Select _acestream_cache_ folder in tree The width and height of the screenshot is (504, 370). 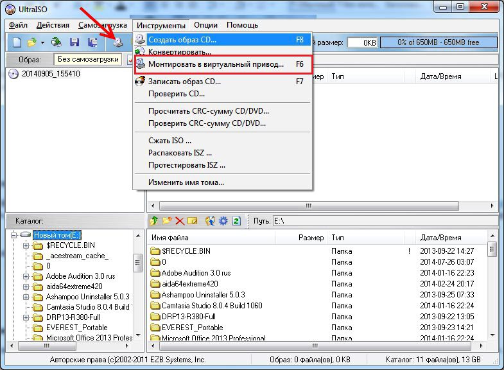(x=77, y=256)
